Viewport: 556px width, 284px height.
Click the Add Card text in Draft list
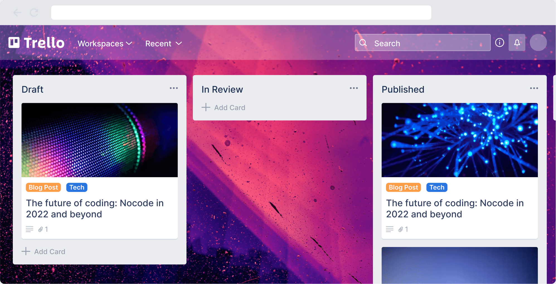tap(50, 251)
